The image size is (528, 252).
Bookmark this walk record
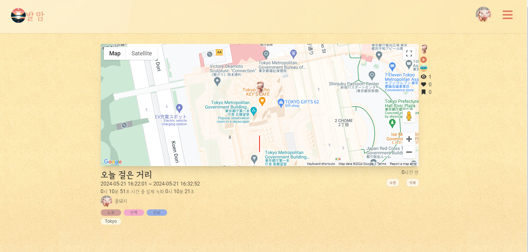(x=423, y=92)
